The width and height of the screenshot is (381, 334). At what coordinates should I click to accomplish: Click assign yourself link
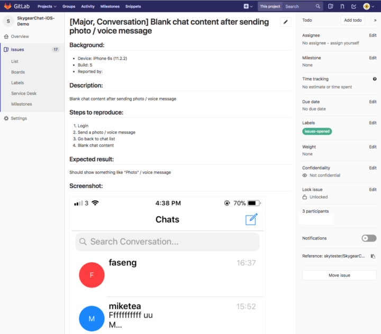pos(344,43)
